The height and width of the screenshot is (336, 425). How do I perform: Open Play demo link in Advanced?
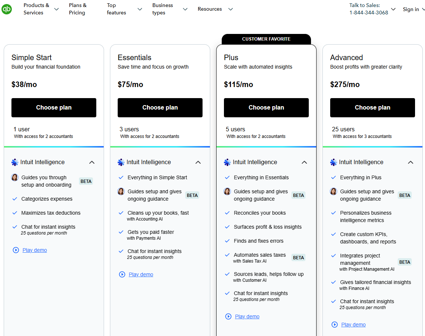353,325
